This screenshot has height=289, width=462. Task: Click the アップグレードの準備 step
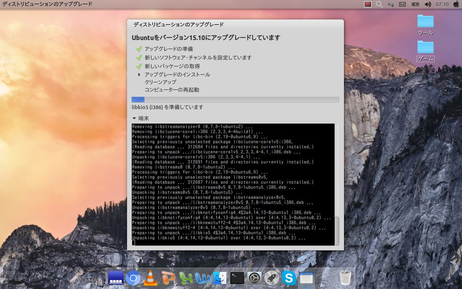pyautogui.click(x=169, y=49)
